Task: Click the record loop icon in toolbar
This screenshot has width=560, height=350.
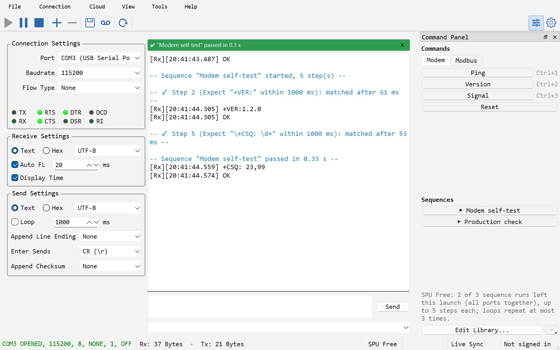Action: pos(106,23)
